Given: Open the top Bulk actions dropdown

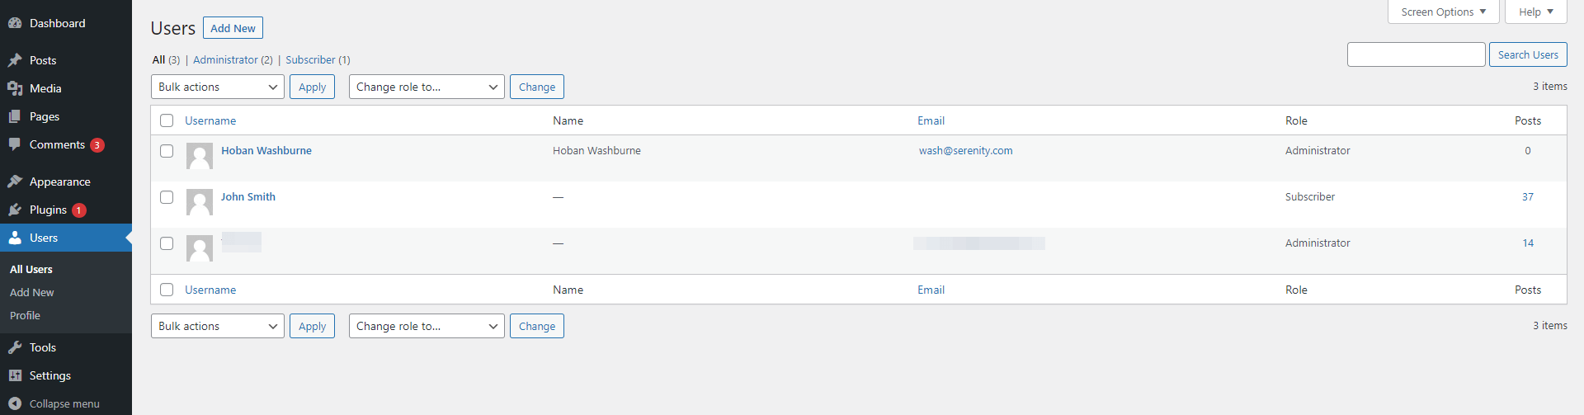Looking at the screenshot, I should click(218, 87).
